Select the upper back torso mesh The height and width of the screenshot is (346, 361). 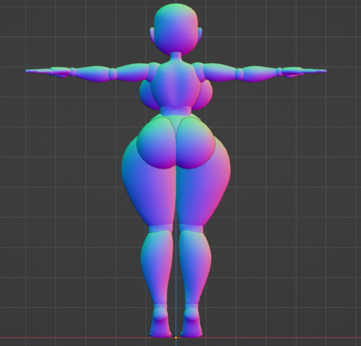coord(176,84)
